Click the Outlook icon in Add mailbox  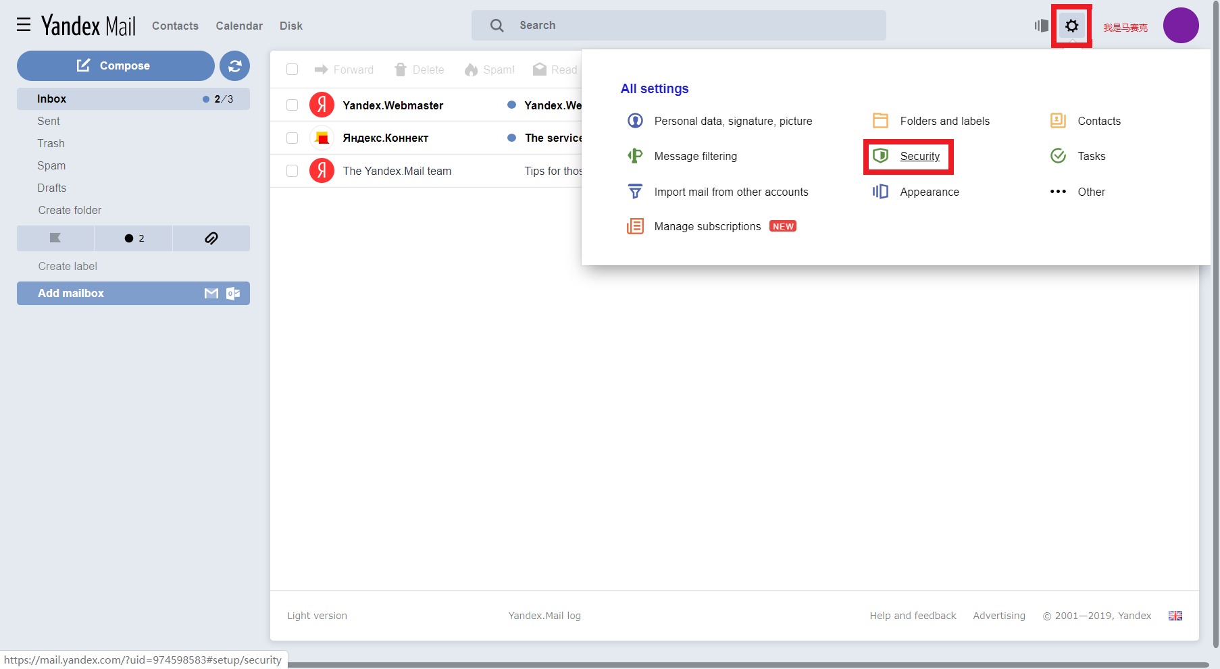tap(233, 293)
